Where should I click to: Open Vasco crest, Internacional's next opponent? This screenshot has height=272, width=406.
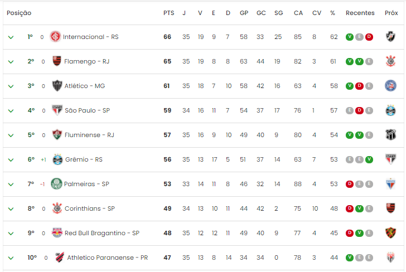pos(391,36)
